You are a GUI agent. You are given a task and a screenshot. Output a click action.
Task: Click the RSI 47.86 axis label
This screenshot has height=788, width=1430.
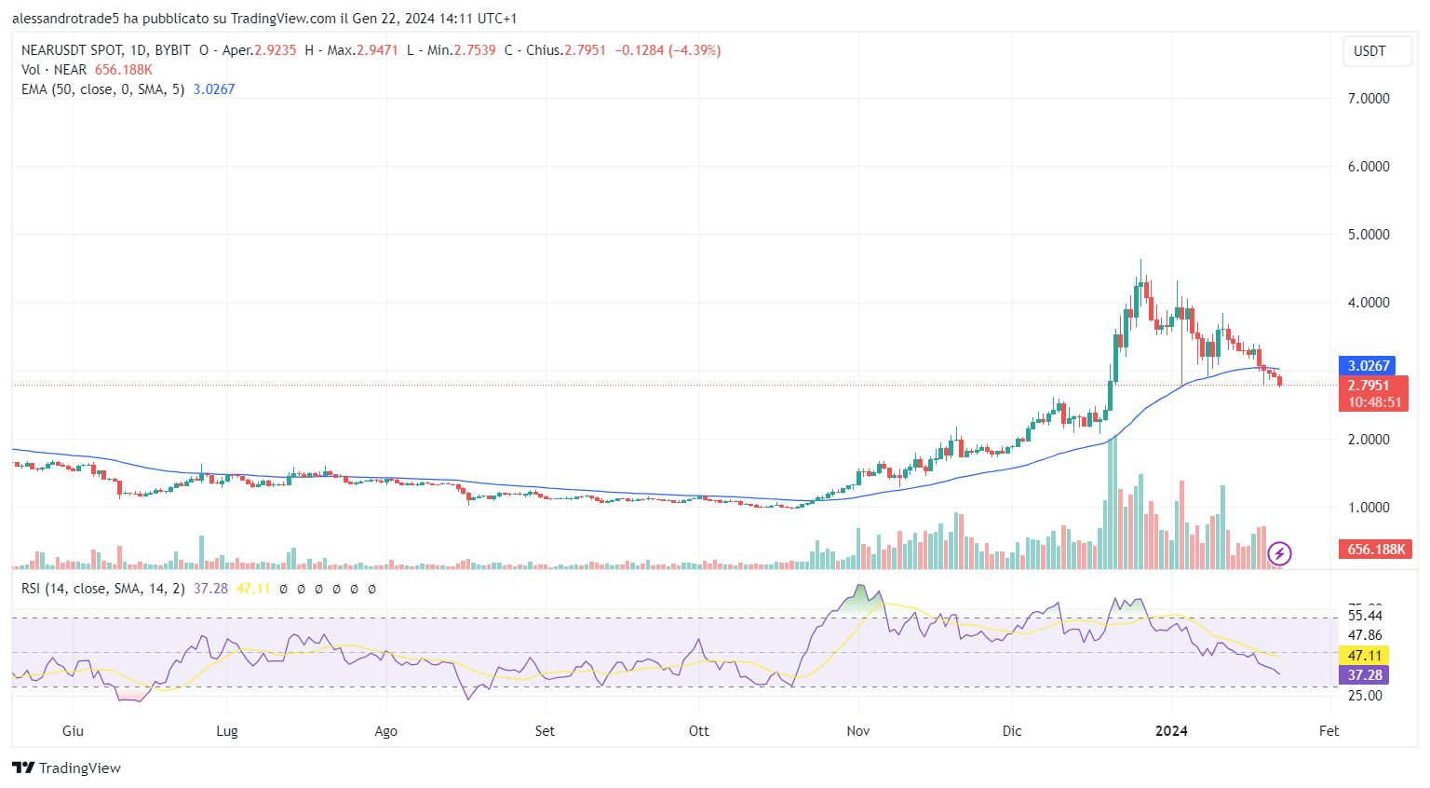click(x=1365, y=635)
